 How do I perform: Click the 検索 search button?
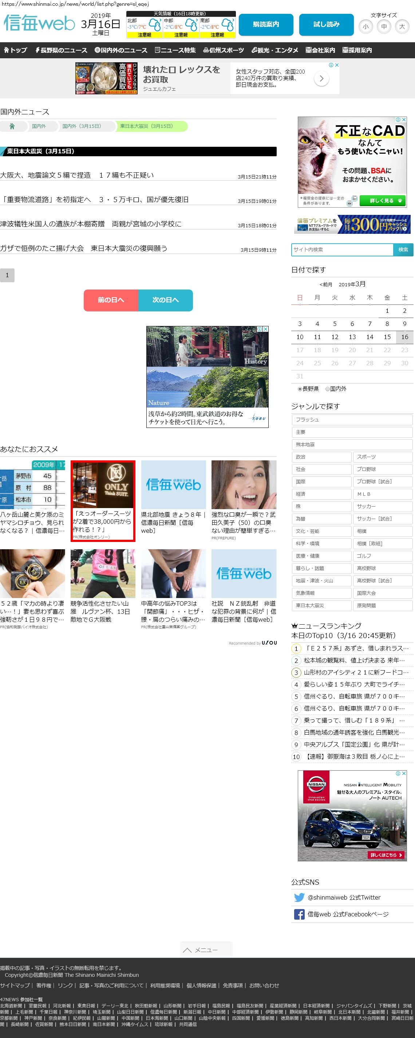pyautogui.click(x=403, y=250)
